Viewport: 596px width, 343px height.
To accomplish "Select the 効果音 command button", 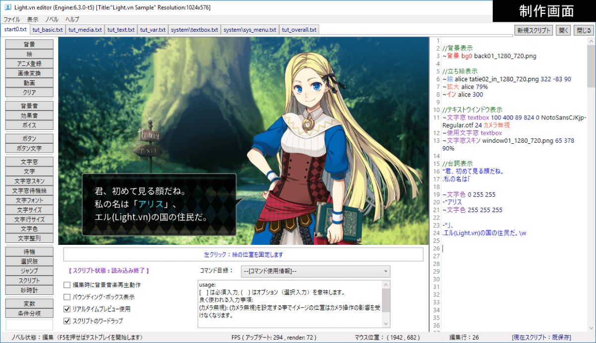I will pyautogui.click(x=29, y=115).
